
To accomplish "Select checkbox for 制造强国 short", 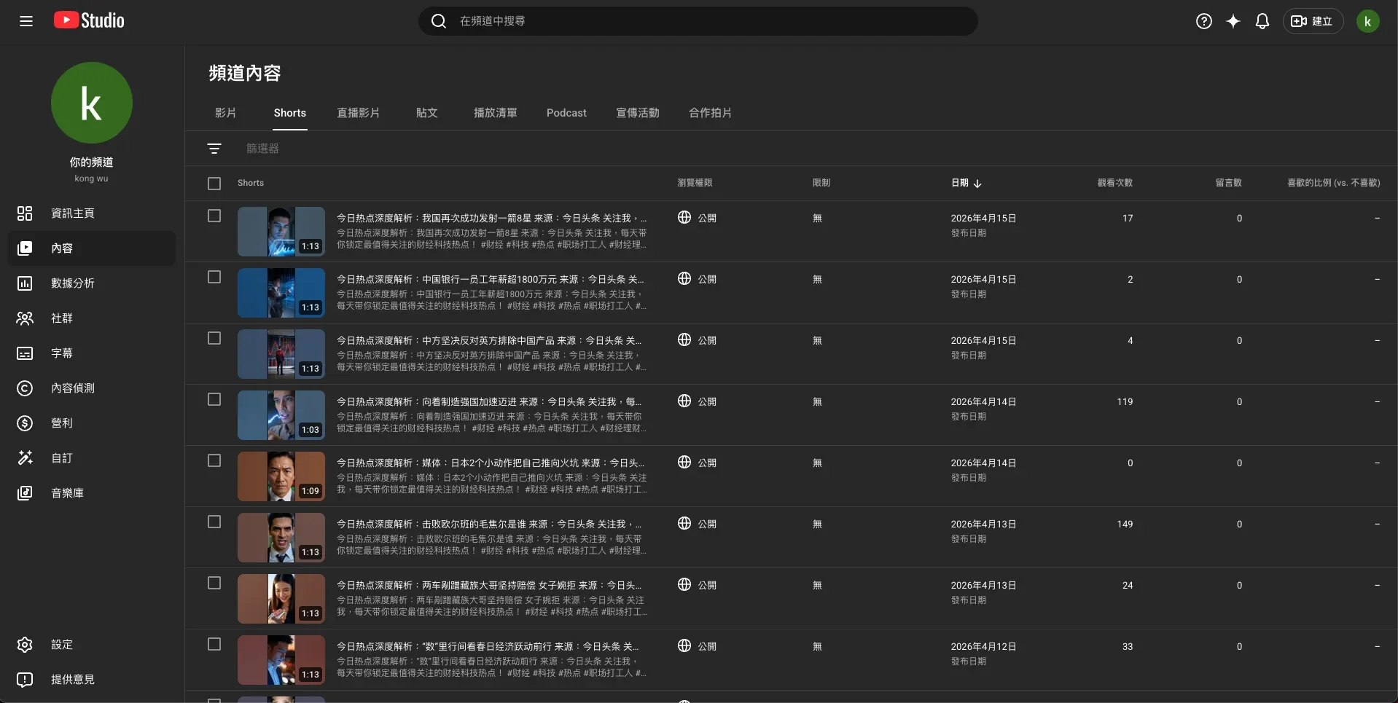I will tap(214, 399).
